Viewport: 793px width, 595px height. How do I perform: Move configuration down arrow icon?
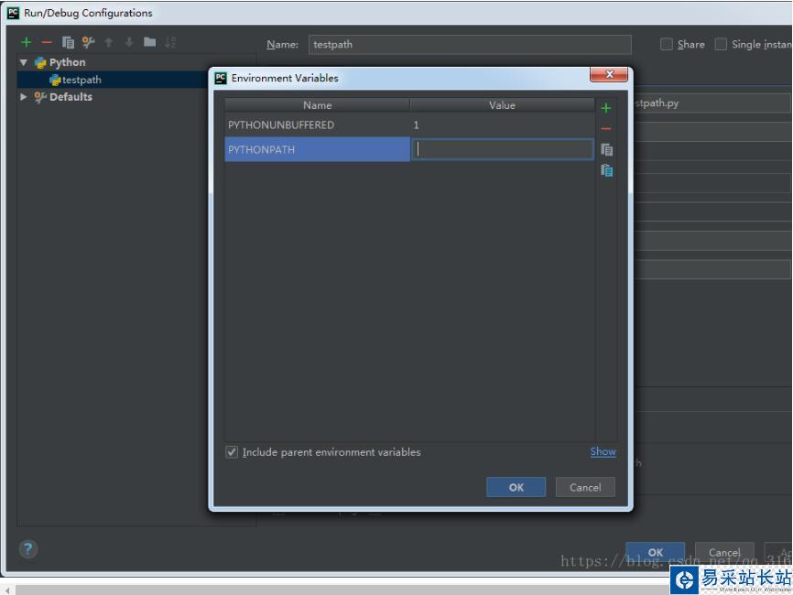pos(129,42)
